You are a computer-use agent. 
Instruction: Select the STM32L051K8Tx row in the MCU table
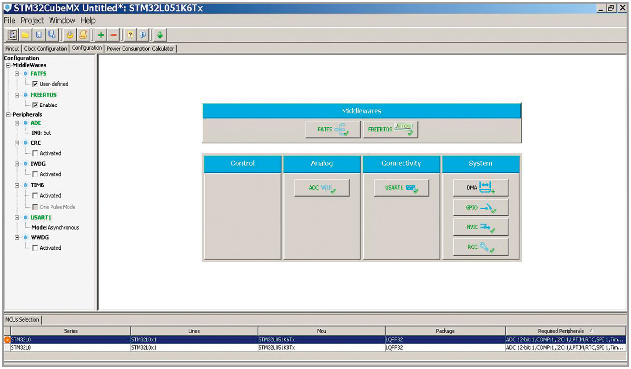(315, 347)
